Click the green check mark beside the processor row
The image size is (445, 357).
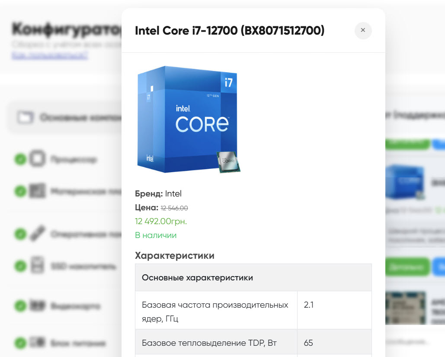click(20, 159)
